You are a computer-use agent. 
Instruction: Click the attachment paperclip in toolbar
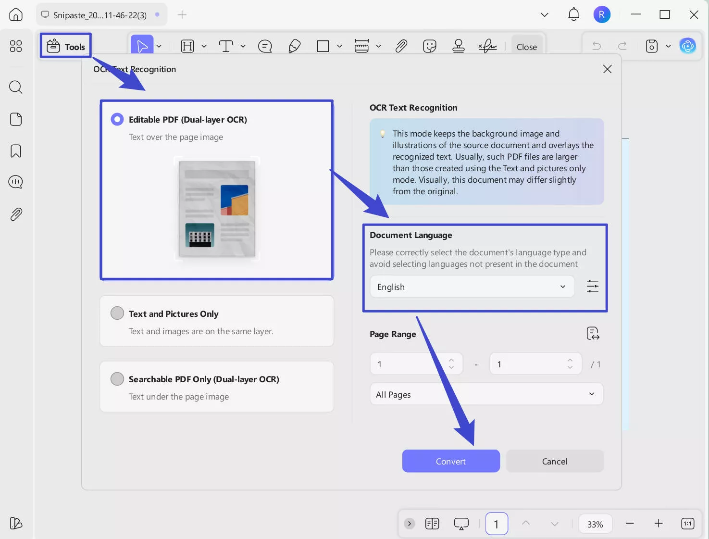tap(401, 46)
